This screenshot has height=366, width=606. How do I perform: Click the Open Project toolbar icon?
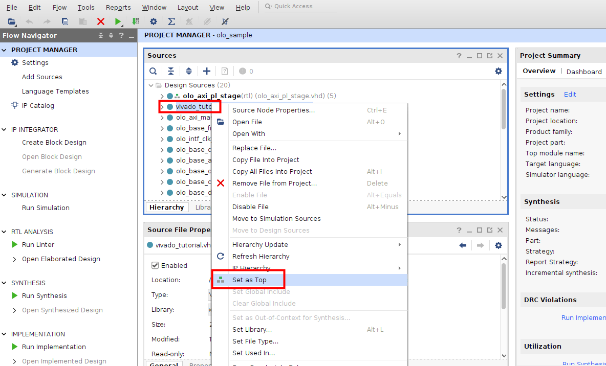click(x=12, y=21)
